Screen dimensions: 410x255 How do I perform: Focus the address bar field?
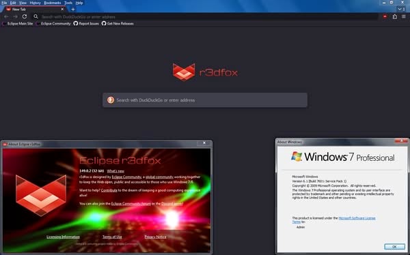(205, 16)
